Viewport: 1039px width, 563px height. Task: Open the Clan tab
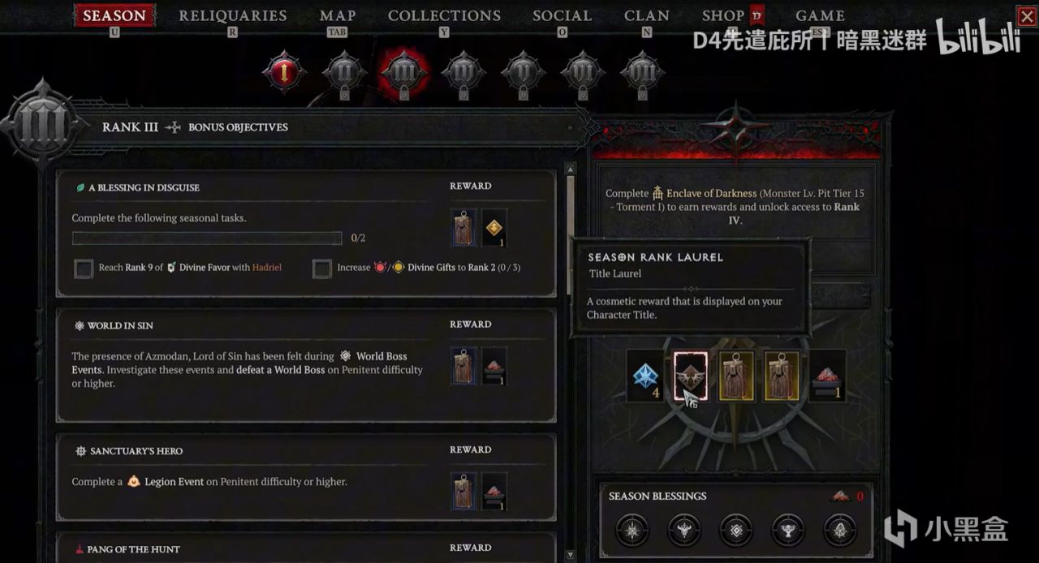647,15
